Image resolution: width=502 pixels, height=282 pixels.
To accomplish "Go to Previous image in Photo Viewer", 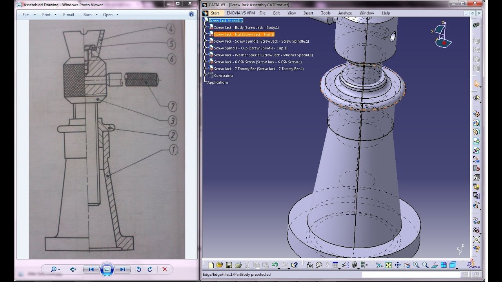I will [91, 269].
